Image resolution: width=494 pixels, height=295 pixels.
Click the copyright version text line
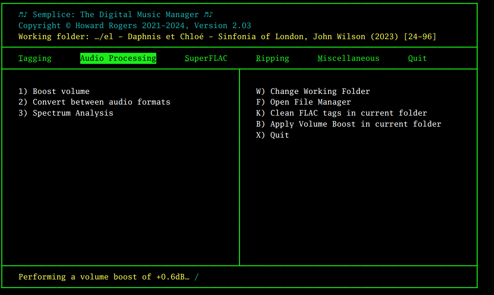click(x=135, y=25)
